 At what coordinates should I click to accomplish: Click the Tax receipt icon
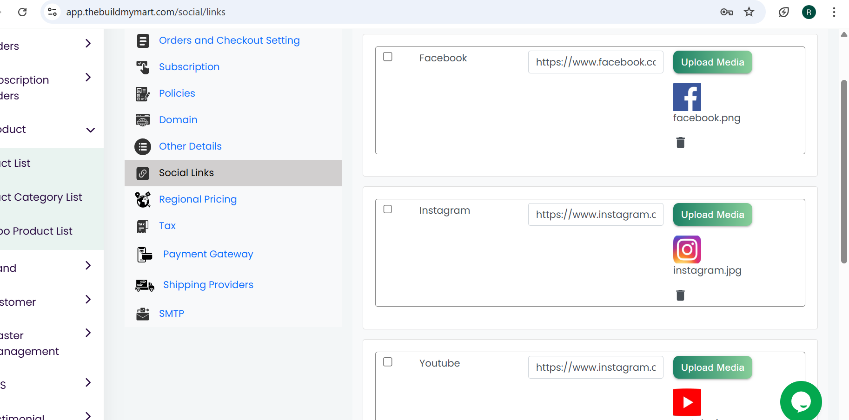point(143,226)
